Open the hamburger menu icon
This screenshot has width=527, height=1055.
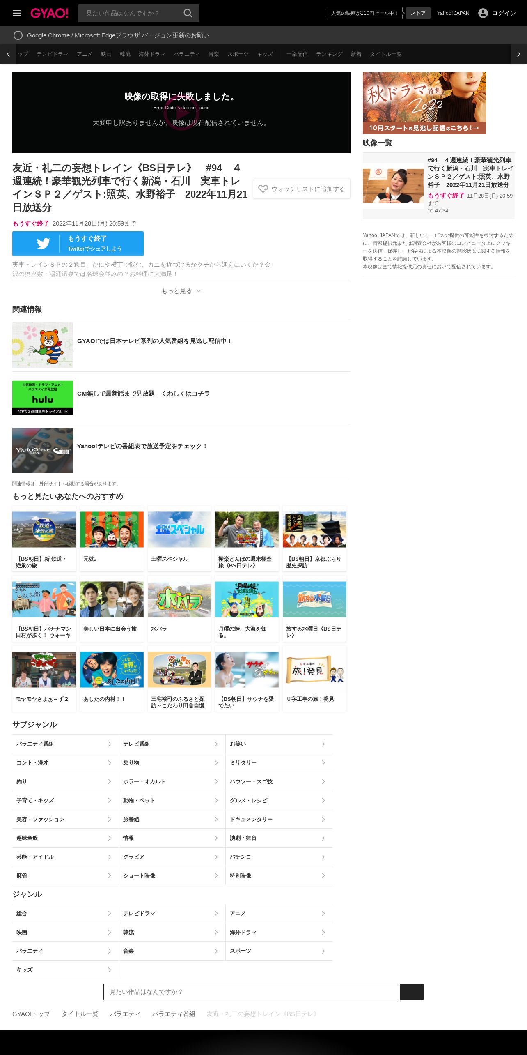pos(17,13)
